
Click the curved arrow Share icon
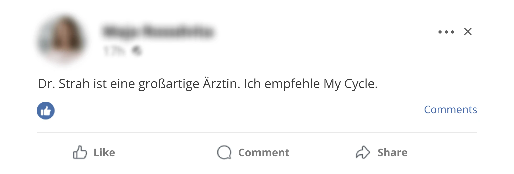(363, 152)
